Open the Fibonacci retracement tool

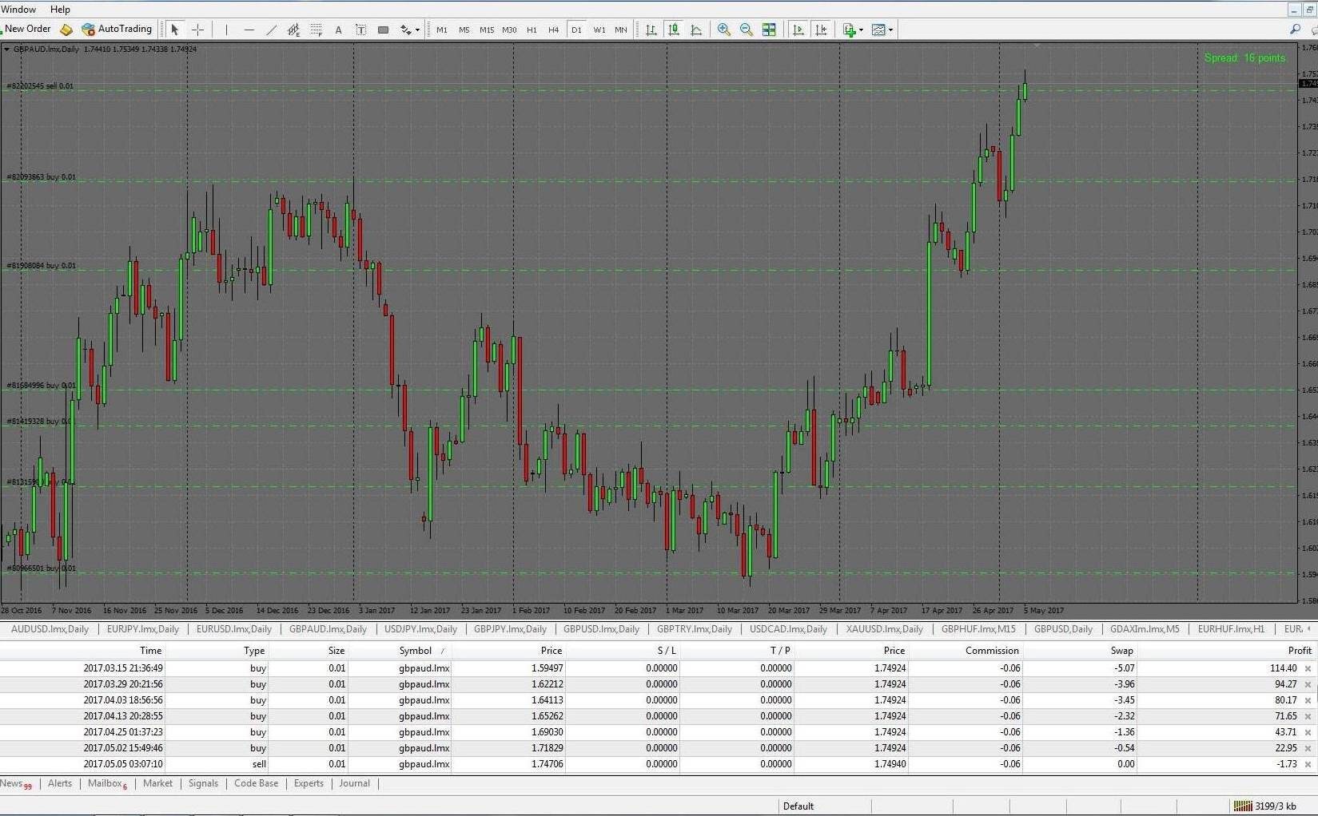pyautogui.click(x=316, y=30)
